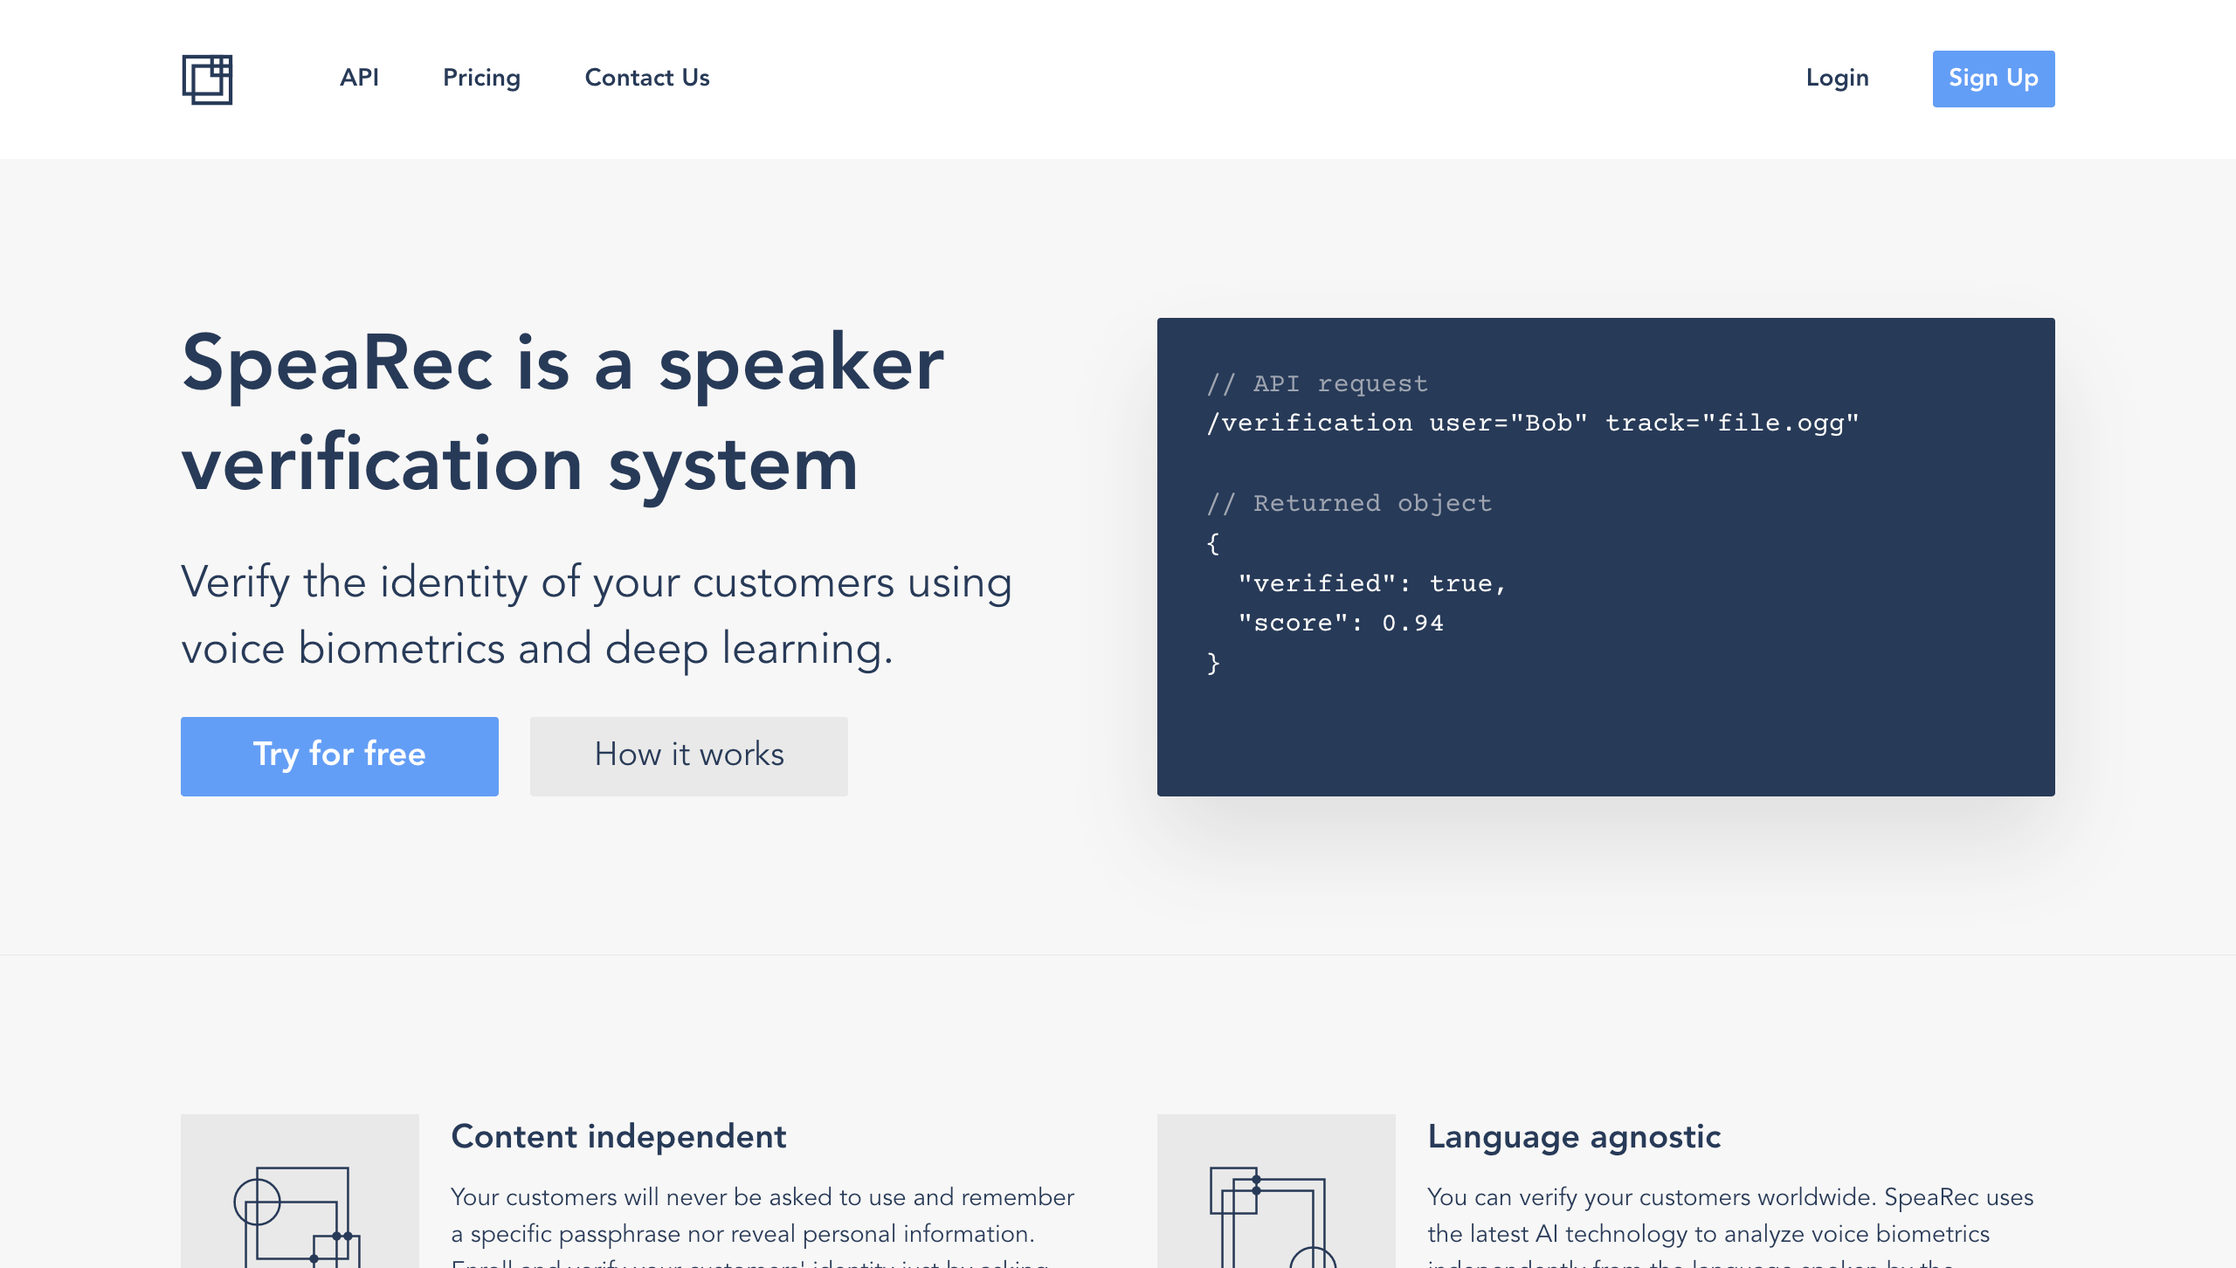Click the Sign Up button
The width and height of the screenshot is (2236, 1268).
1993,79
